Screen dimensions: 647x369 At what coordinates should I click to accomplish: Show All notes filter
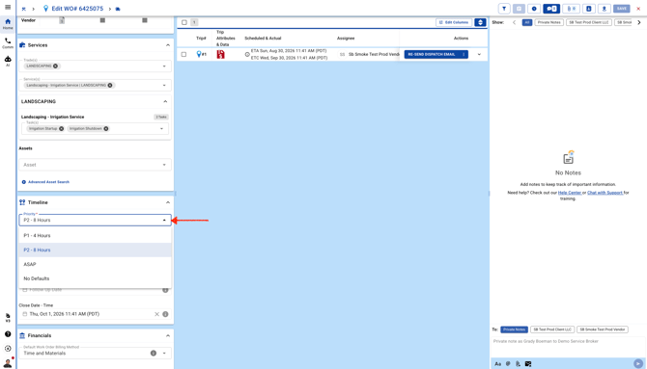tap(527, 22)
